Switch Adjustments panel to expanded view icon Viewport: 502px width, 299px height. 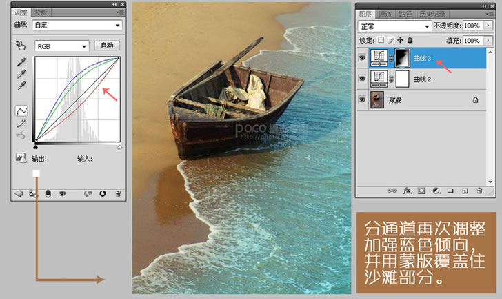(33, 193)
